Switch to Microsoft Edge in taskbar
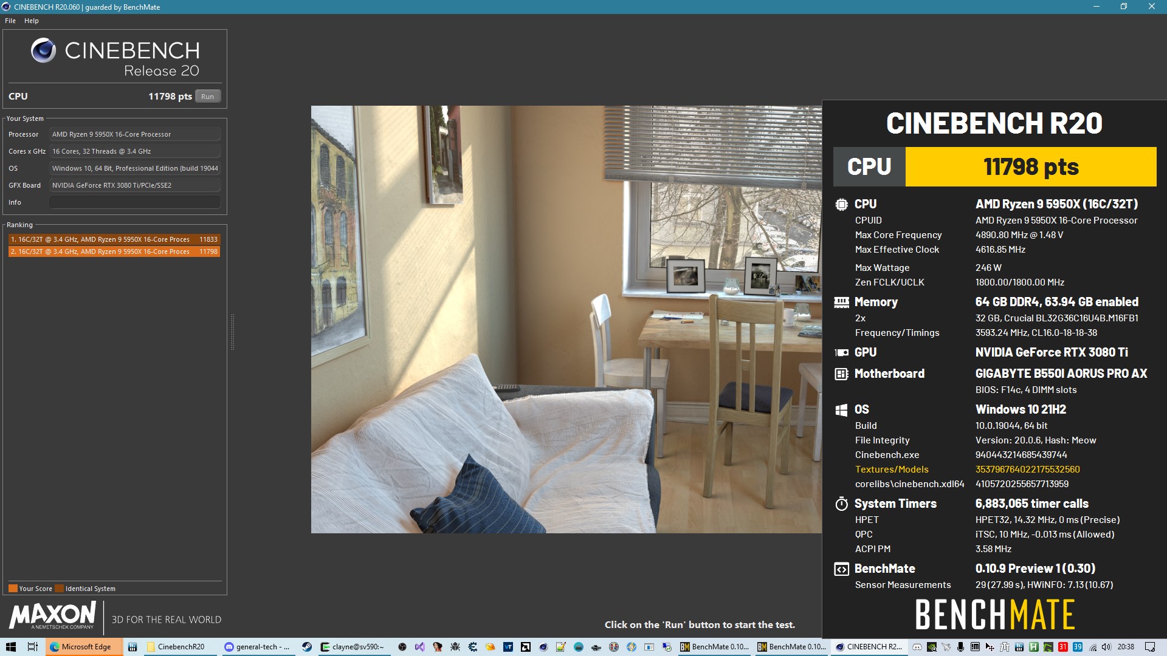1167x656 pixels. (x=84, y=647)
